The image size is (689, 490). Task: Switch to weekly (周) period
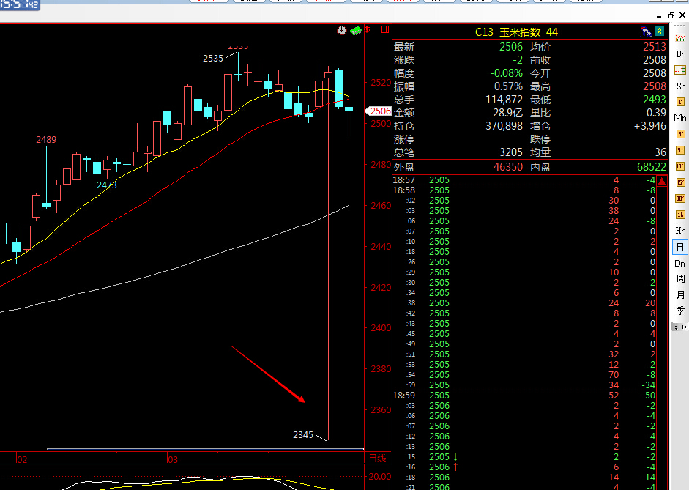click(x=680, y=279)
